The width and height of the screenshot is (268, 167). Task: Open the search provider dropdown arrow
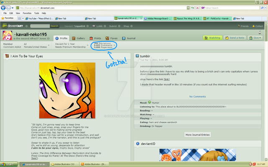point(265,8)
